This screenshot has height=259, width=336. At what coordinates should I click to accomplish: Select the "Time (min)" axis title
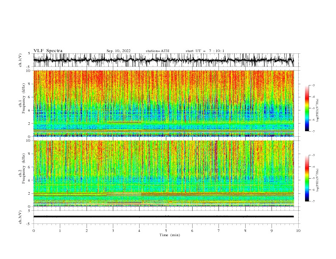coord(170,235)
